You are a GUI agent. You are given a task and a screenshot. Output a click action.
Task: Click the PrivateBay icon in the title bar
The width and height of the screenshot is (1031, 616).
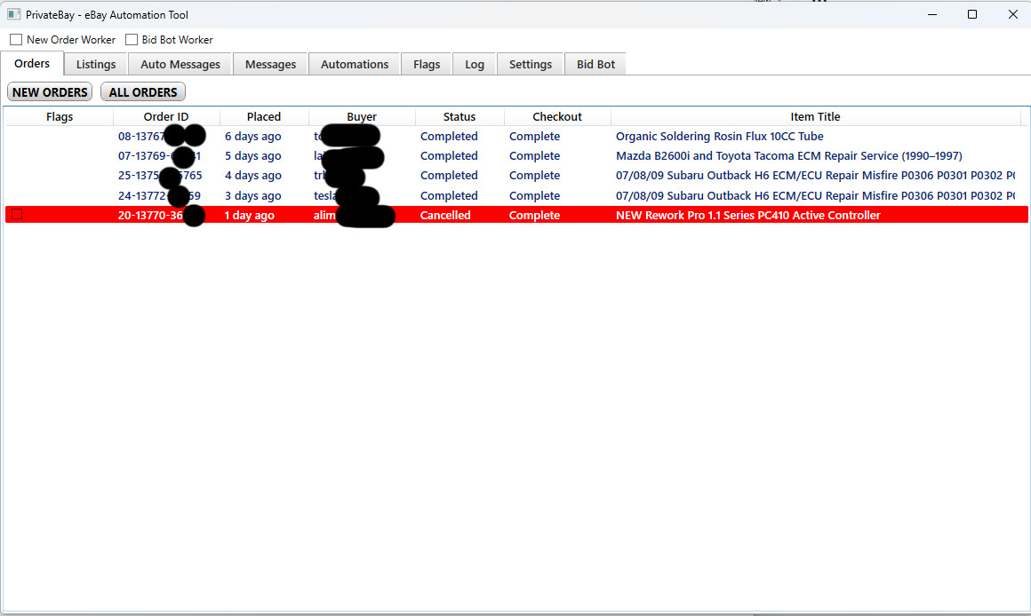tap(12, 14)
